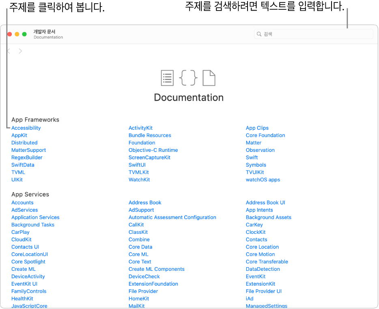This screenshot has width=379, height=309.
Task: Open Background Assets documentation
Action: [x=269, y=217]
